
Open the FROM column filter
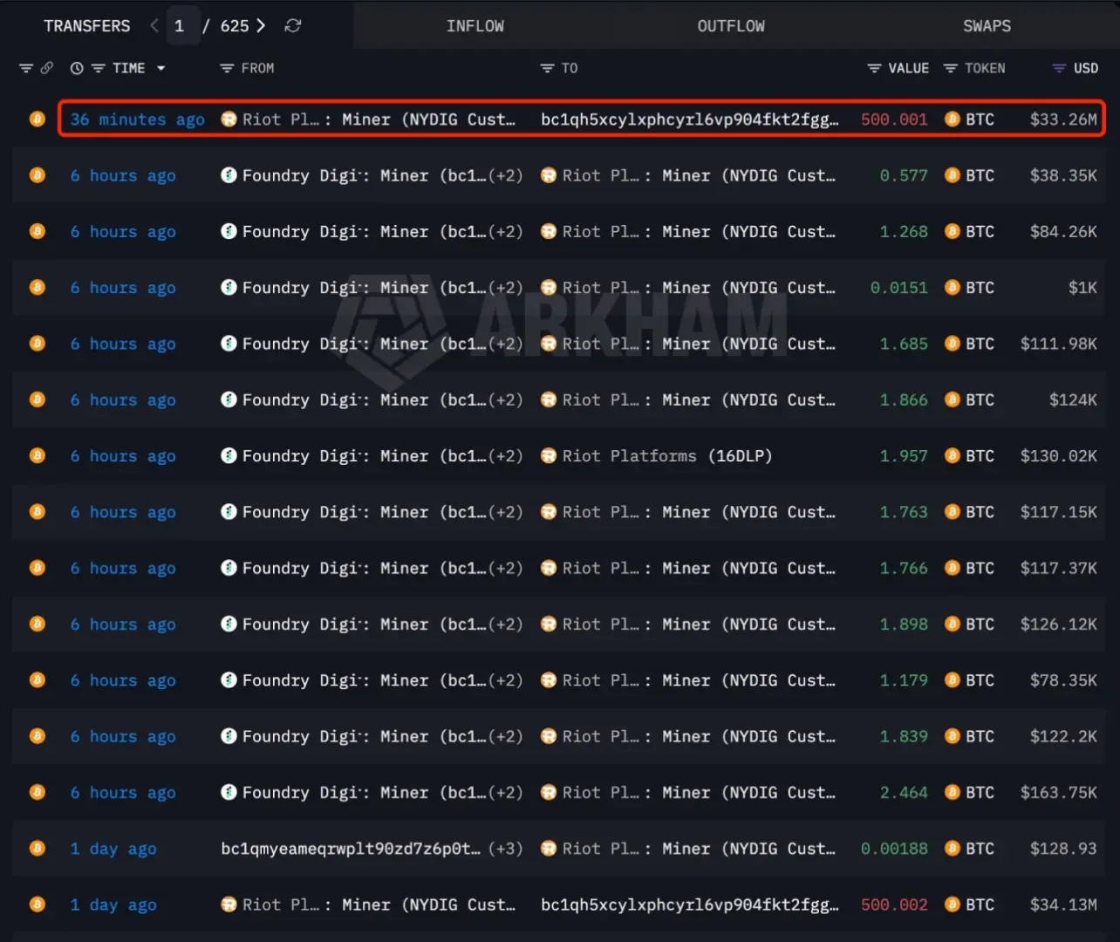pos(227,68)
